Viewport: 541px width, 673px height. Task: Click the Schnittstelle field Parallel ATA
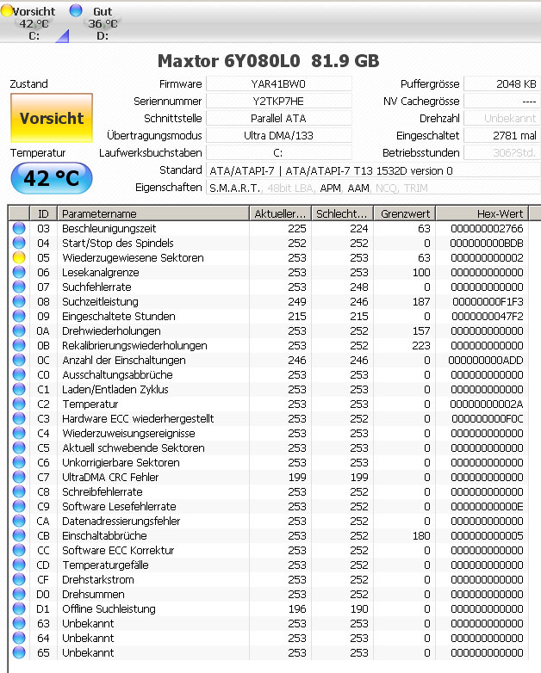279,118
